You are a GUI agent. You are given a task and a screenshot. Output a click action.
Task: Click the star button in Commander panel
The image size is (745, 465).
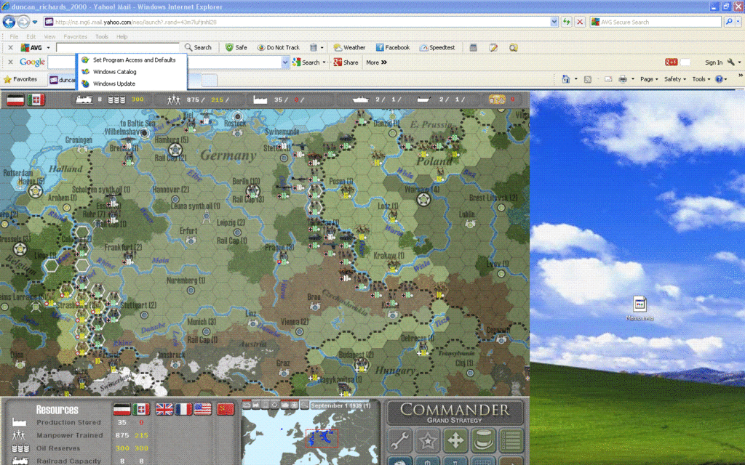point(428,441)
